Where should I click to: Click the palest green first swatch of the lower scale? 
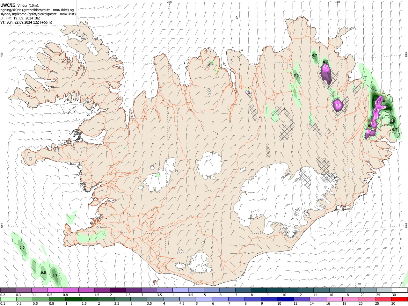point(8,299)
